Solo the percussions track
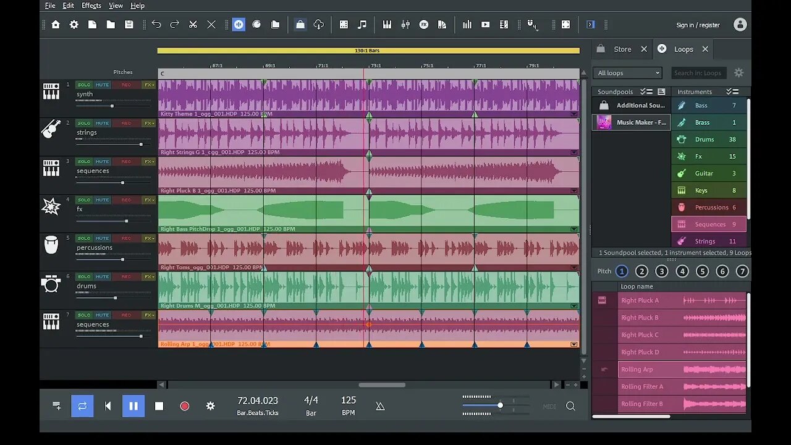791x445 pixels. (x=84, y=238)
